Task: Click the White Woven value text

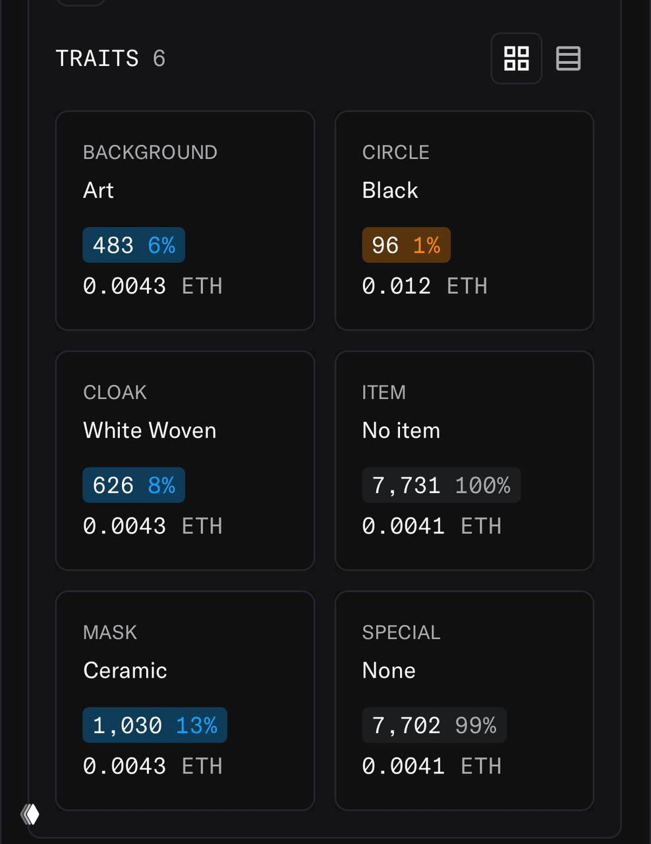Action: (150, 431)
